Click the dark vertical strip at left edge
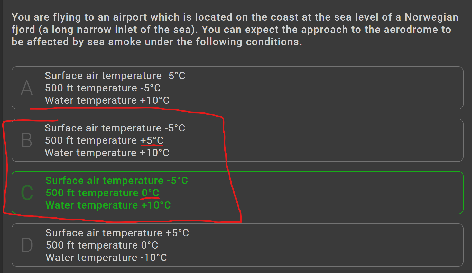The image size is (472, 273). pyautogui.click(x=1, y=136)
